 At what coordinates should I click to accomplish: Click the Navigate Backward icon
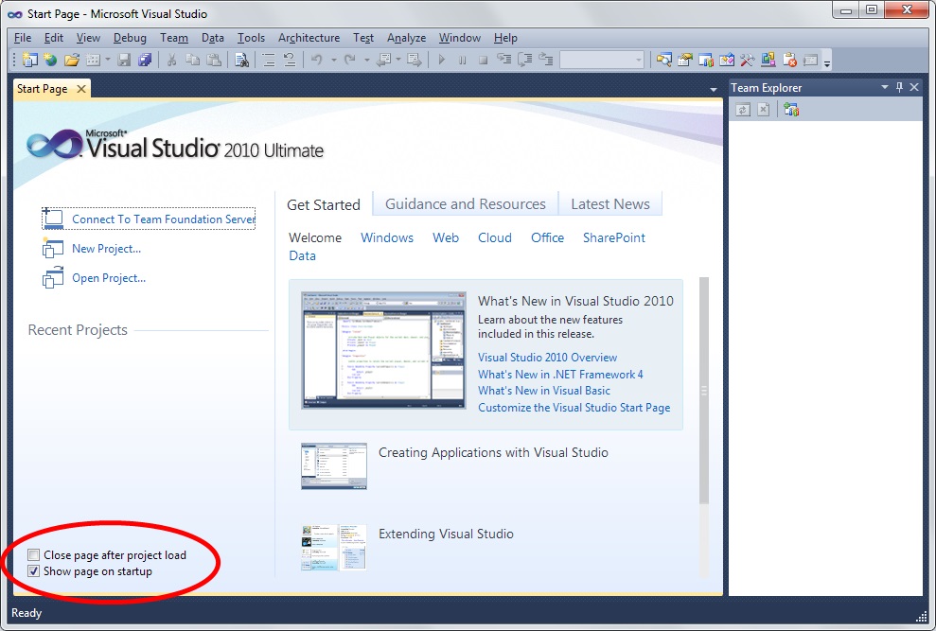(x=384, y=60)
